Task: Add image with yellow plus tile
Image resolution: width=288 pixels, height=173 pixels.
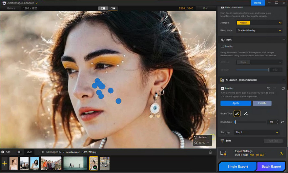Action: 5,163
